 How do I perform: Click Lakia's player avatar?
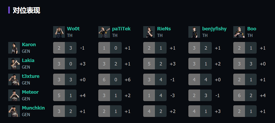coord(14,64)
